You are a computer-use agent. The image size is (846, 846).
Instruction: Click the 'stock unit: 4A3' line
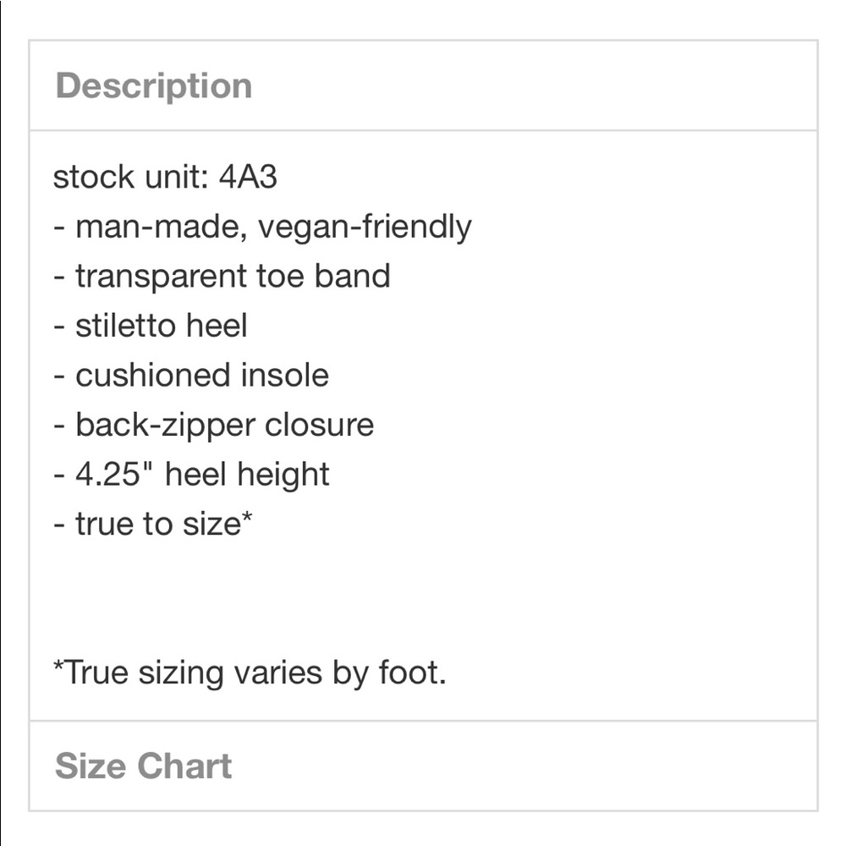165,178
